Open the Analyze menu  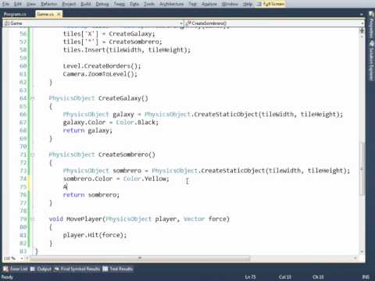209,4
